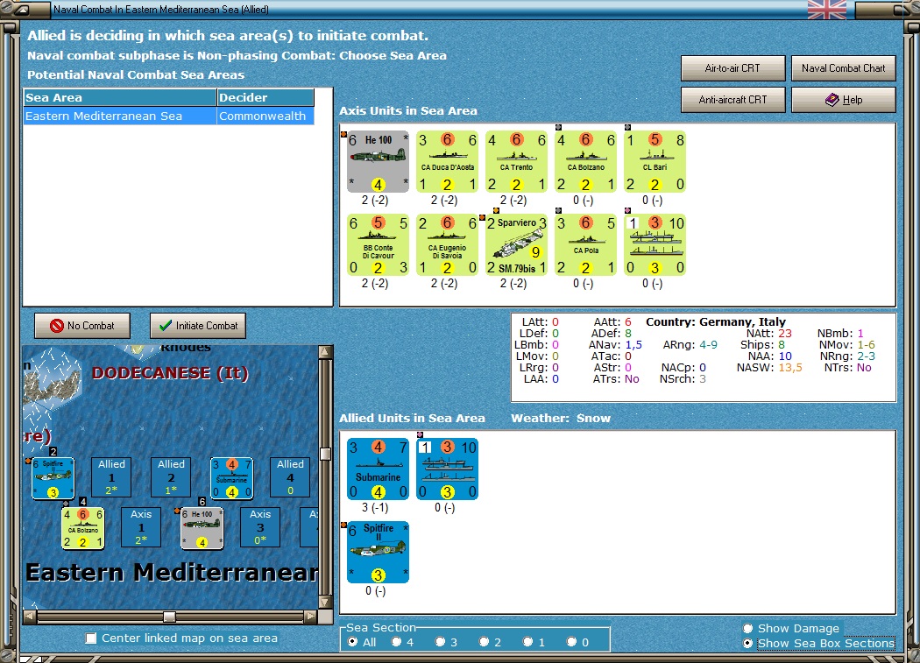Open the Help window

[x=843, y=100]
